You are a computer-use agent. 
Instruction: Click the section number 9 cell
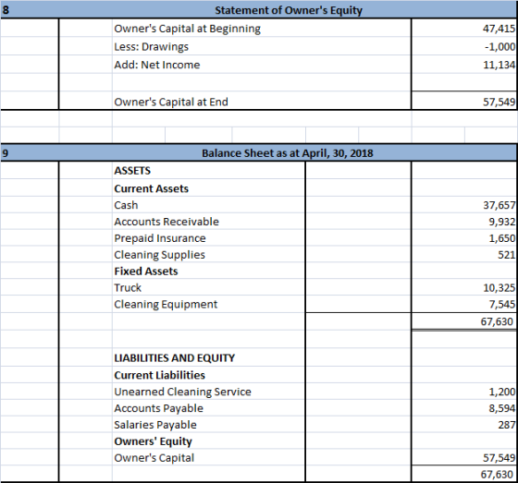point(5,153)
